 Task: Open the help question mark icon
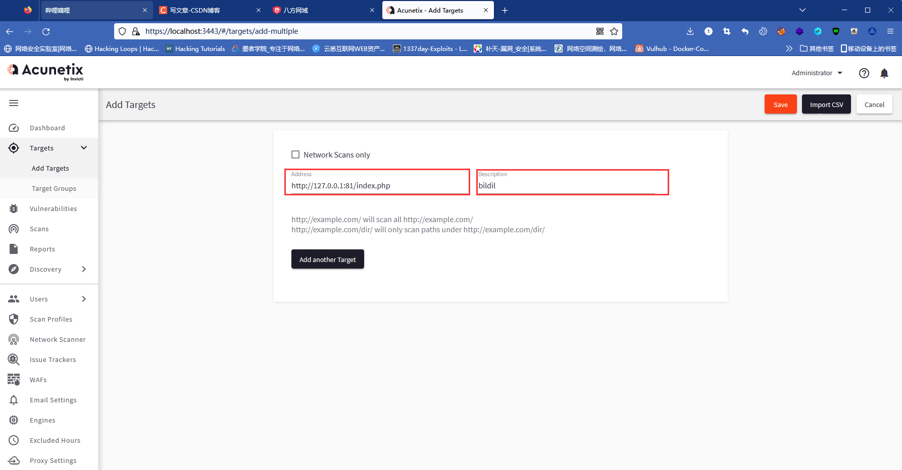tap(864, 73)
